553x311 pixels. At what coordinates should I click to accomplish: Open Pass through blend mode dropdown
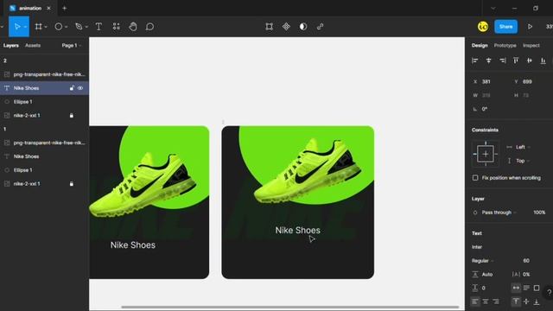tap(499, 213)
